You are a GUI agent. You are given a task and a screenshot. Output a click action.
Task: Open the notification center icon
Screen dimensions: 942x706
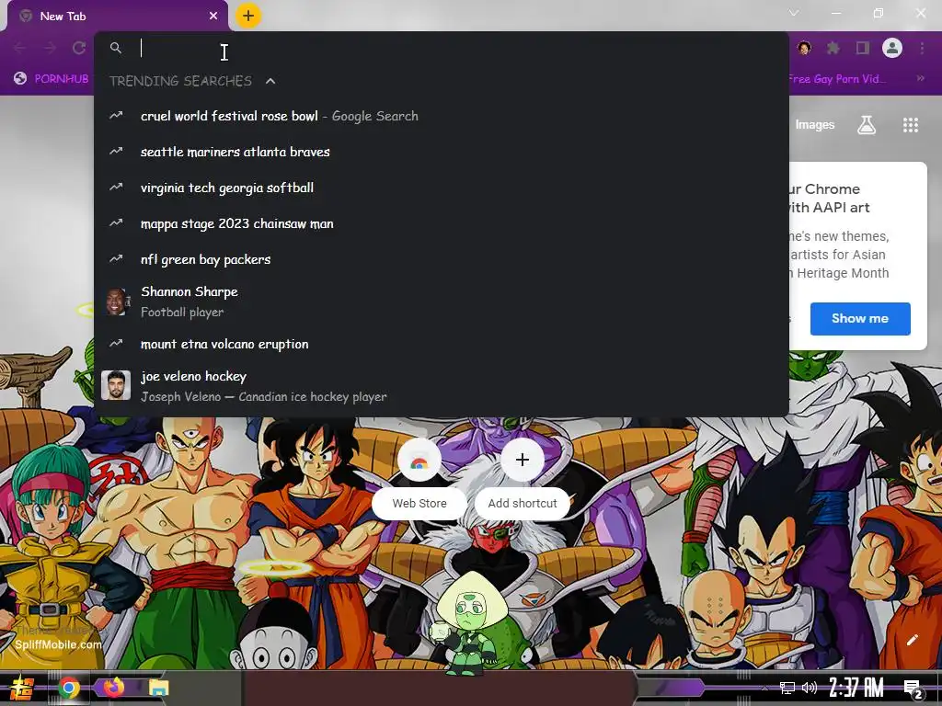point(913,688)
